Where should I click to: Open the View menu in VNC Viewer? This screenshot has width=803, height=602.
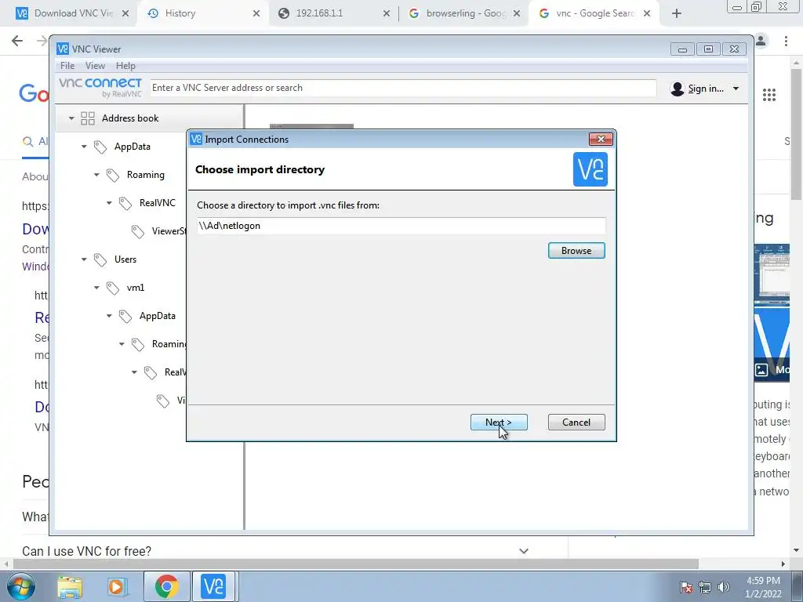(95, 66)
